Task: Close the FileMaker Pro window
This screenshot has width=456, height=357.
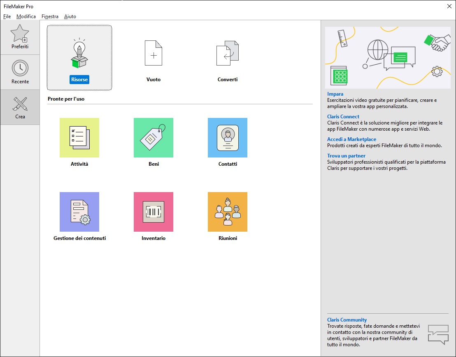Action: coord(449,7)
